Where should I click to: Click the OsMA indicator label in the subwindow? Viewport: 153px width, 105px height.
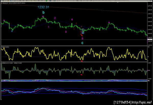tap(11, 63)
